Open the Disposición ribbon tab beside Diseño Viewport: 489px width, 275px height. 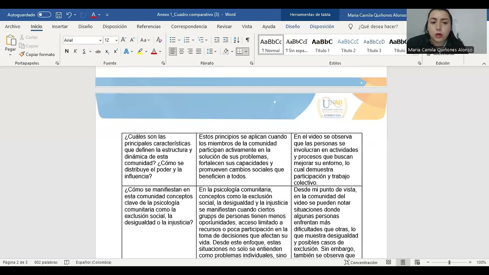pos(115,26)
